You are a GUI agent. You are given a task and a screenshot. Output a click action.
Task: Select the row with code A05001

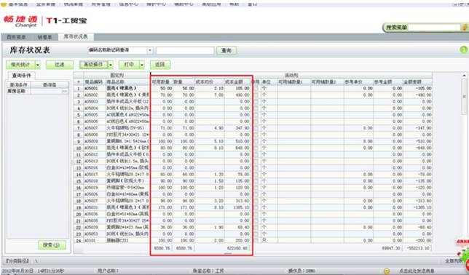pyautogui.click(x=253, y=89)
